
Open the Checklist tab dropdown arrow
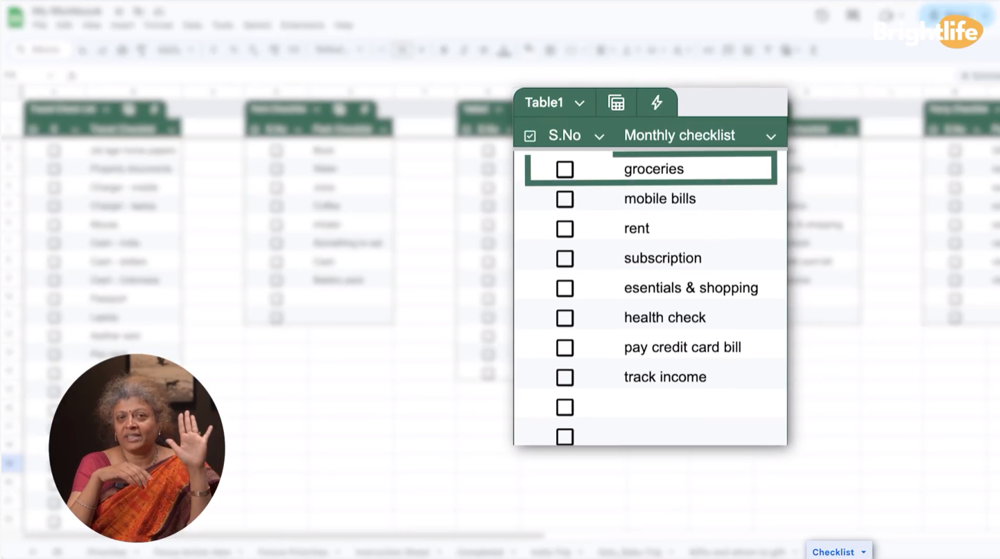click(863, 552)
